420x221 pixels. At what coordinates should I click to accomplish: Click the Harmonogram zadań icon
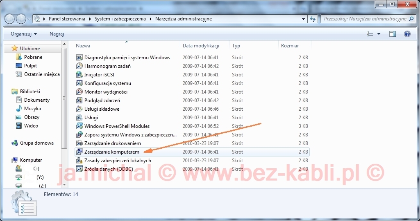(79, 66)
